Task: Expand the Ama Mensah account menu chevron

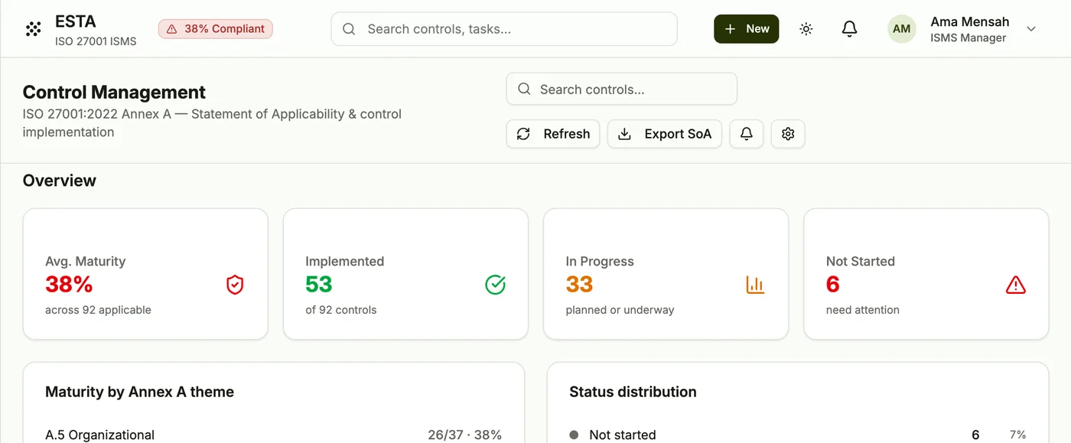Action: (x=1031, y=29)
